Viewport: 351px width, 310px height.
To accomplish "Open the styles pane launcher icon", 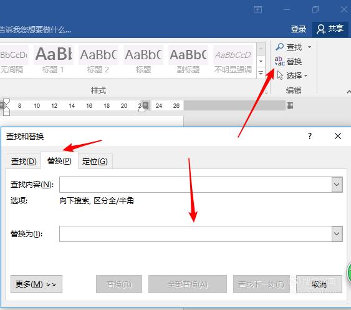I will pos(266,92).
